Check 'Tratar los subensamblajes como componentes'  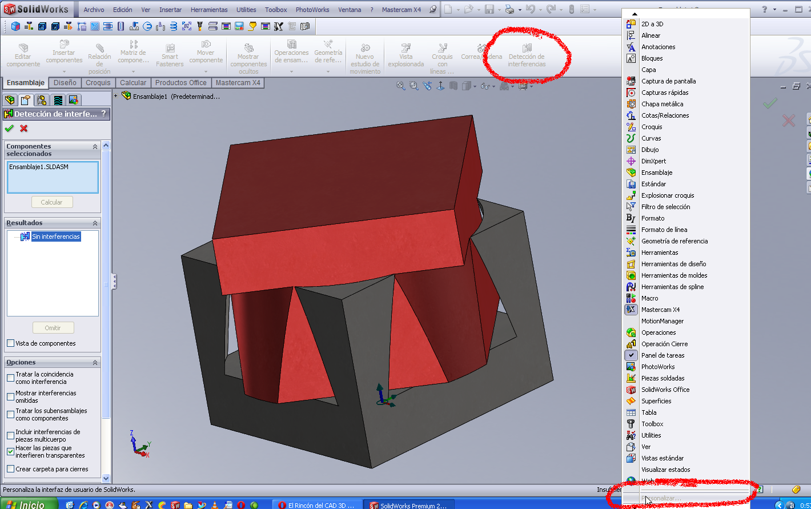point(10,414)
